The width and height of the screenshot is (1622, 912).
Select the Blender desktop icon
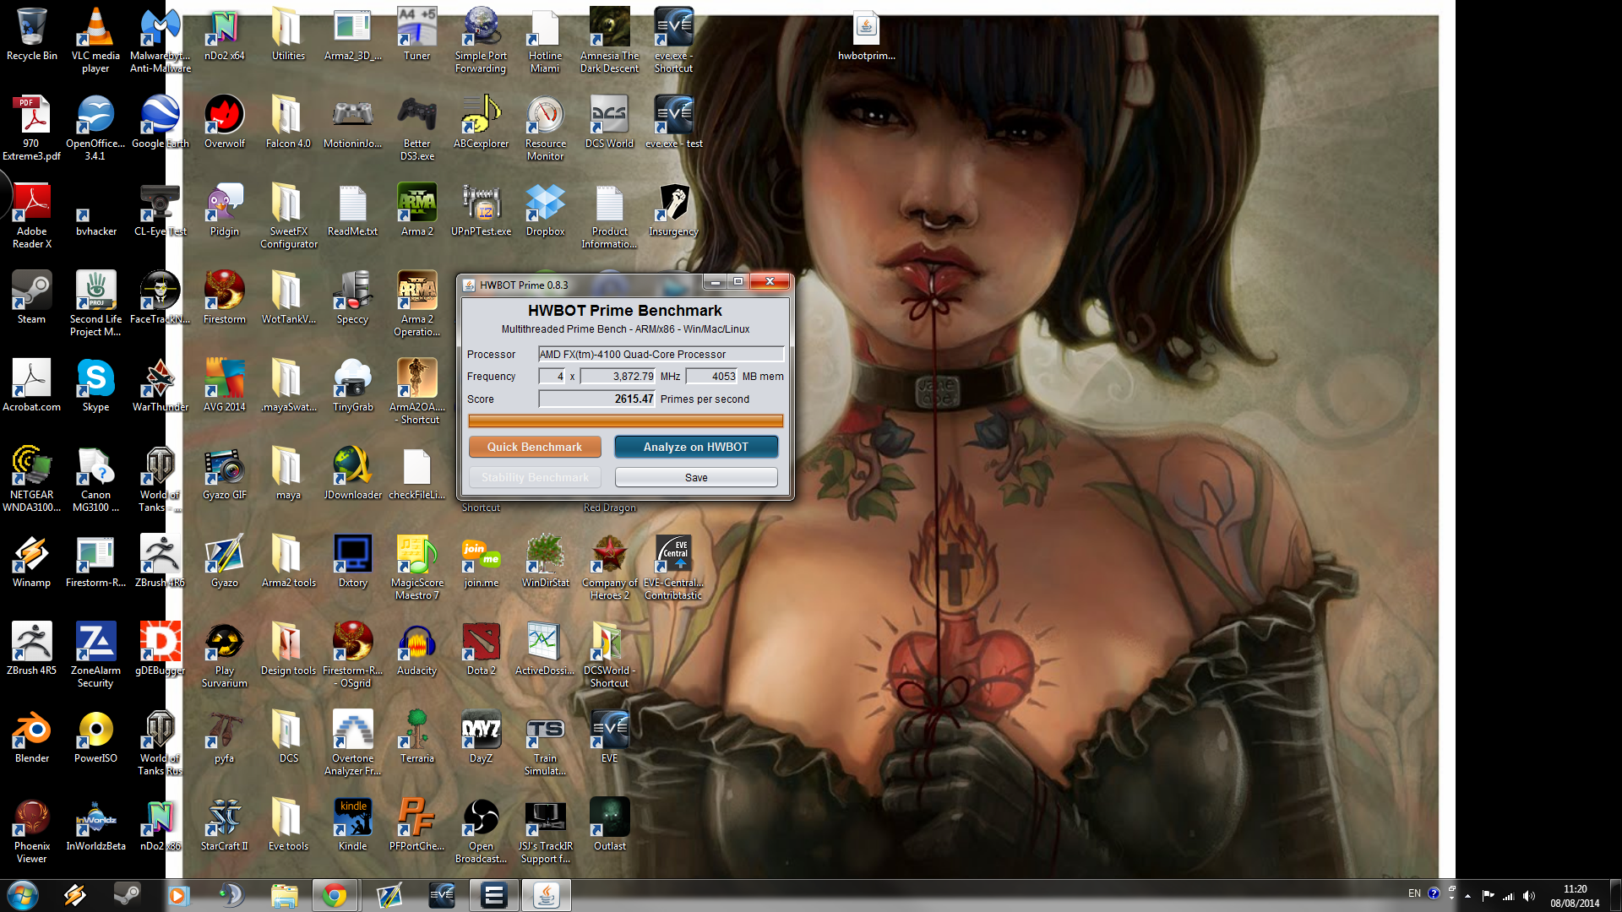32,736
